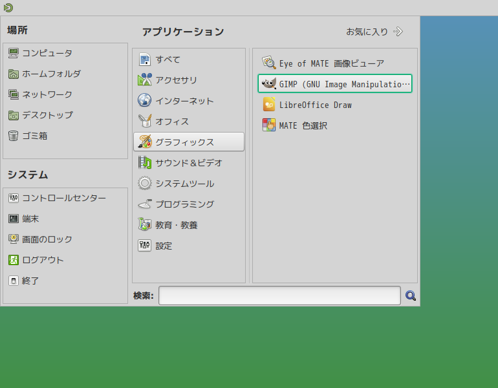This screenshot has height=388, width=498.
Task: Select the 教育・教養 flask icon
Action: click(x=144, y=225)
